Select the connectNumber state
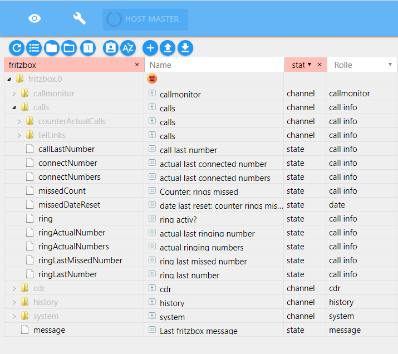This screenshot has height=354, width=398. point(68,163)
